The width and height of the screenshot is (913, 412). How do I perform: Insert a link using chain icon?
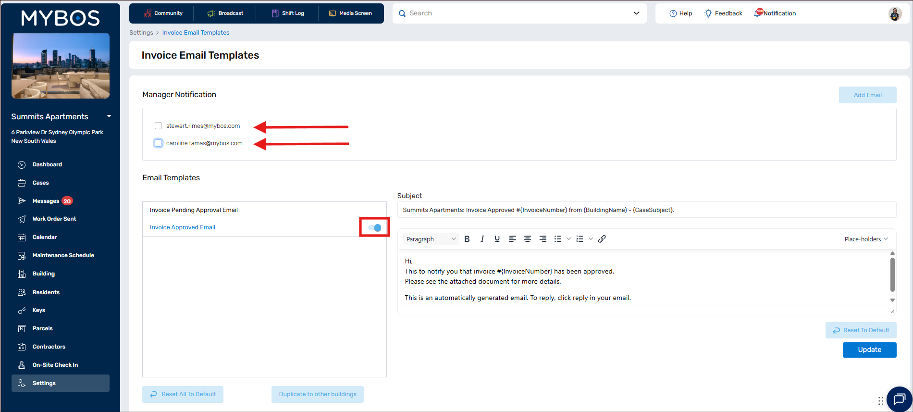pyautogui.click(x=602, y=239)
